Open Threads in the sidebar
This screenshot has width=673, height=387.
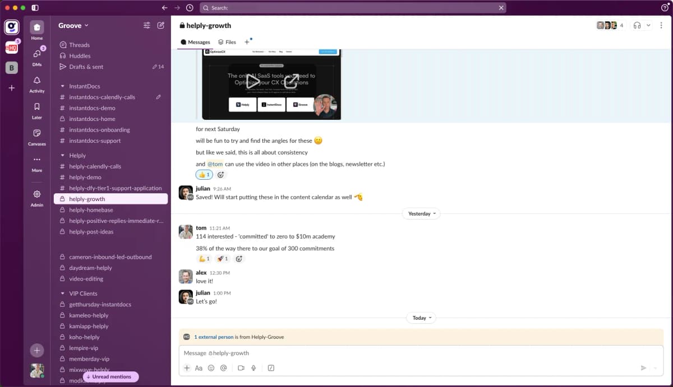[79, 45]
